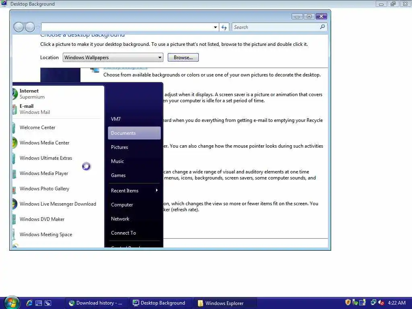The image size is (412, 309).
Task: Launch Windows Media Center from Start menu
Action: [56, 143]
